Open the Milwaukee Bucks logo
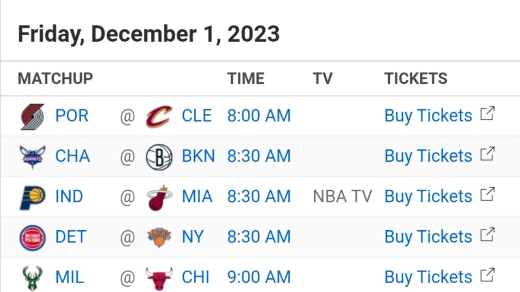 (32, 278)
